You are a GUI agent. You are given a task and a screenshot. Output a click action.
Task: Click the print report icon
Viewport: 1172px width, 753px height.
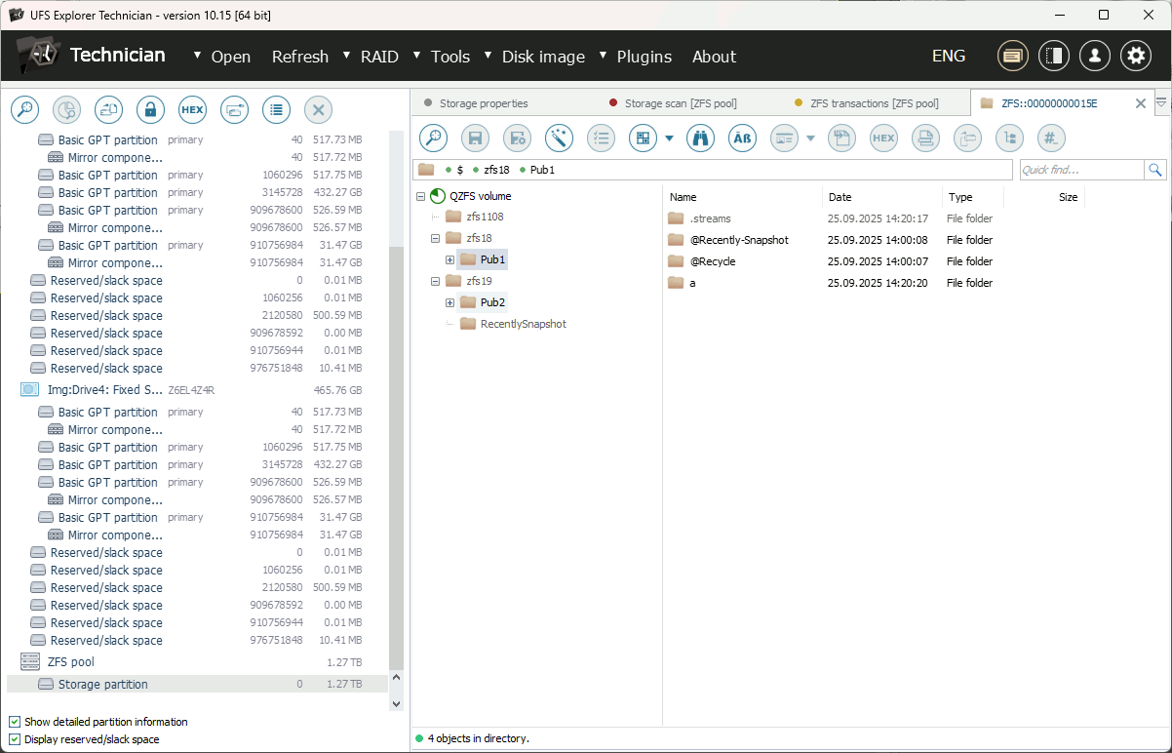(x=925, y=138)
